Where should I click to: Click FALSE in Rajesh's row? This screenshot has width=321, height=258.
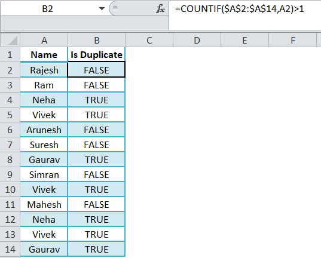[96, 70]
